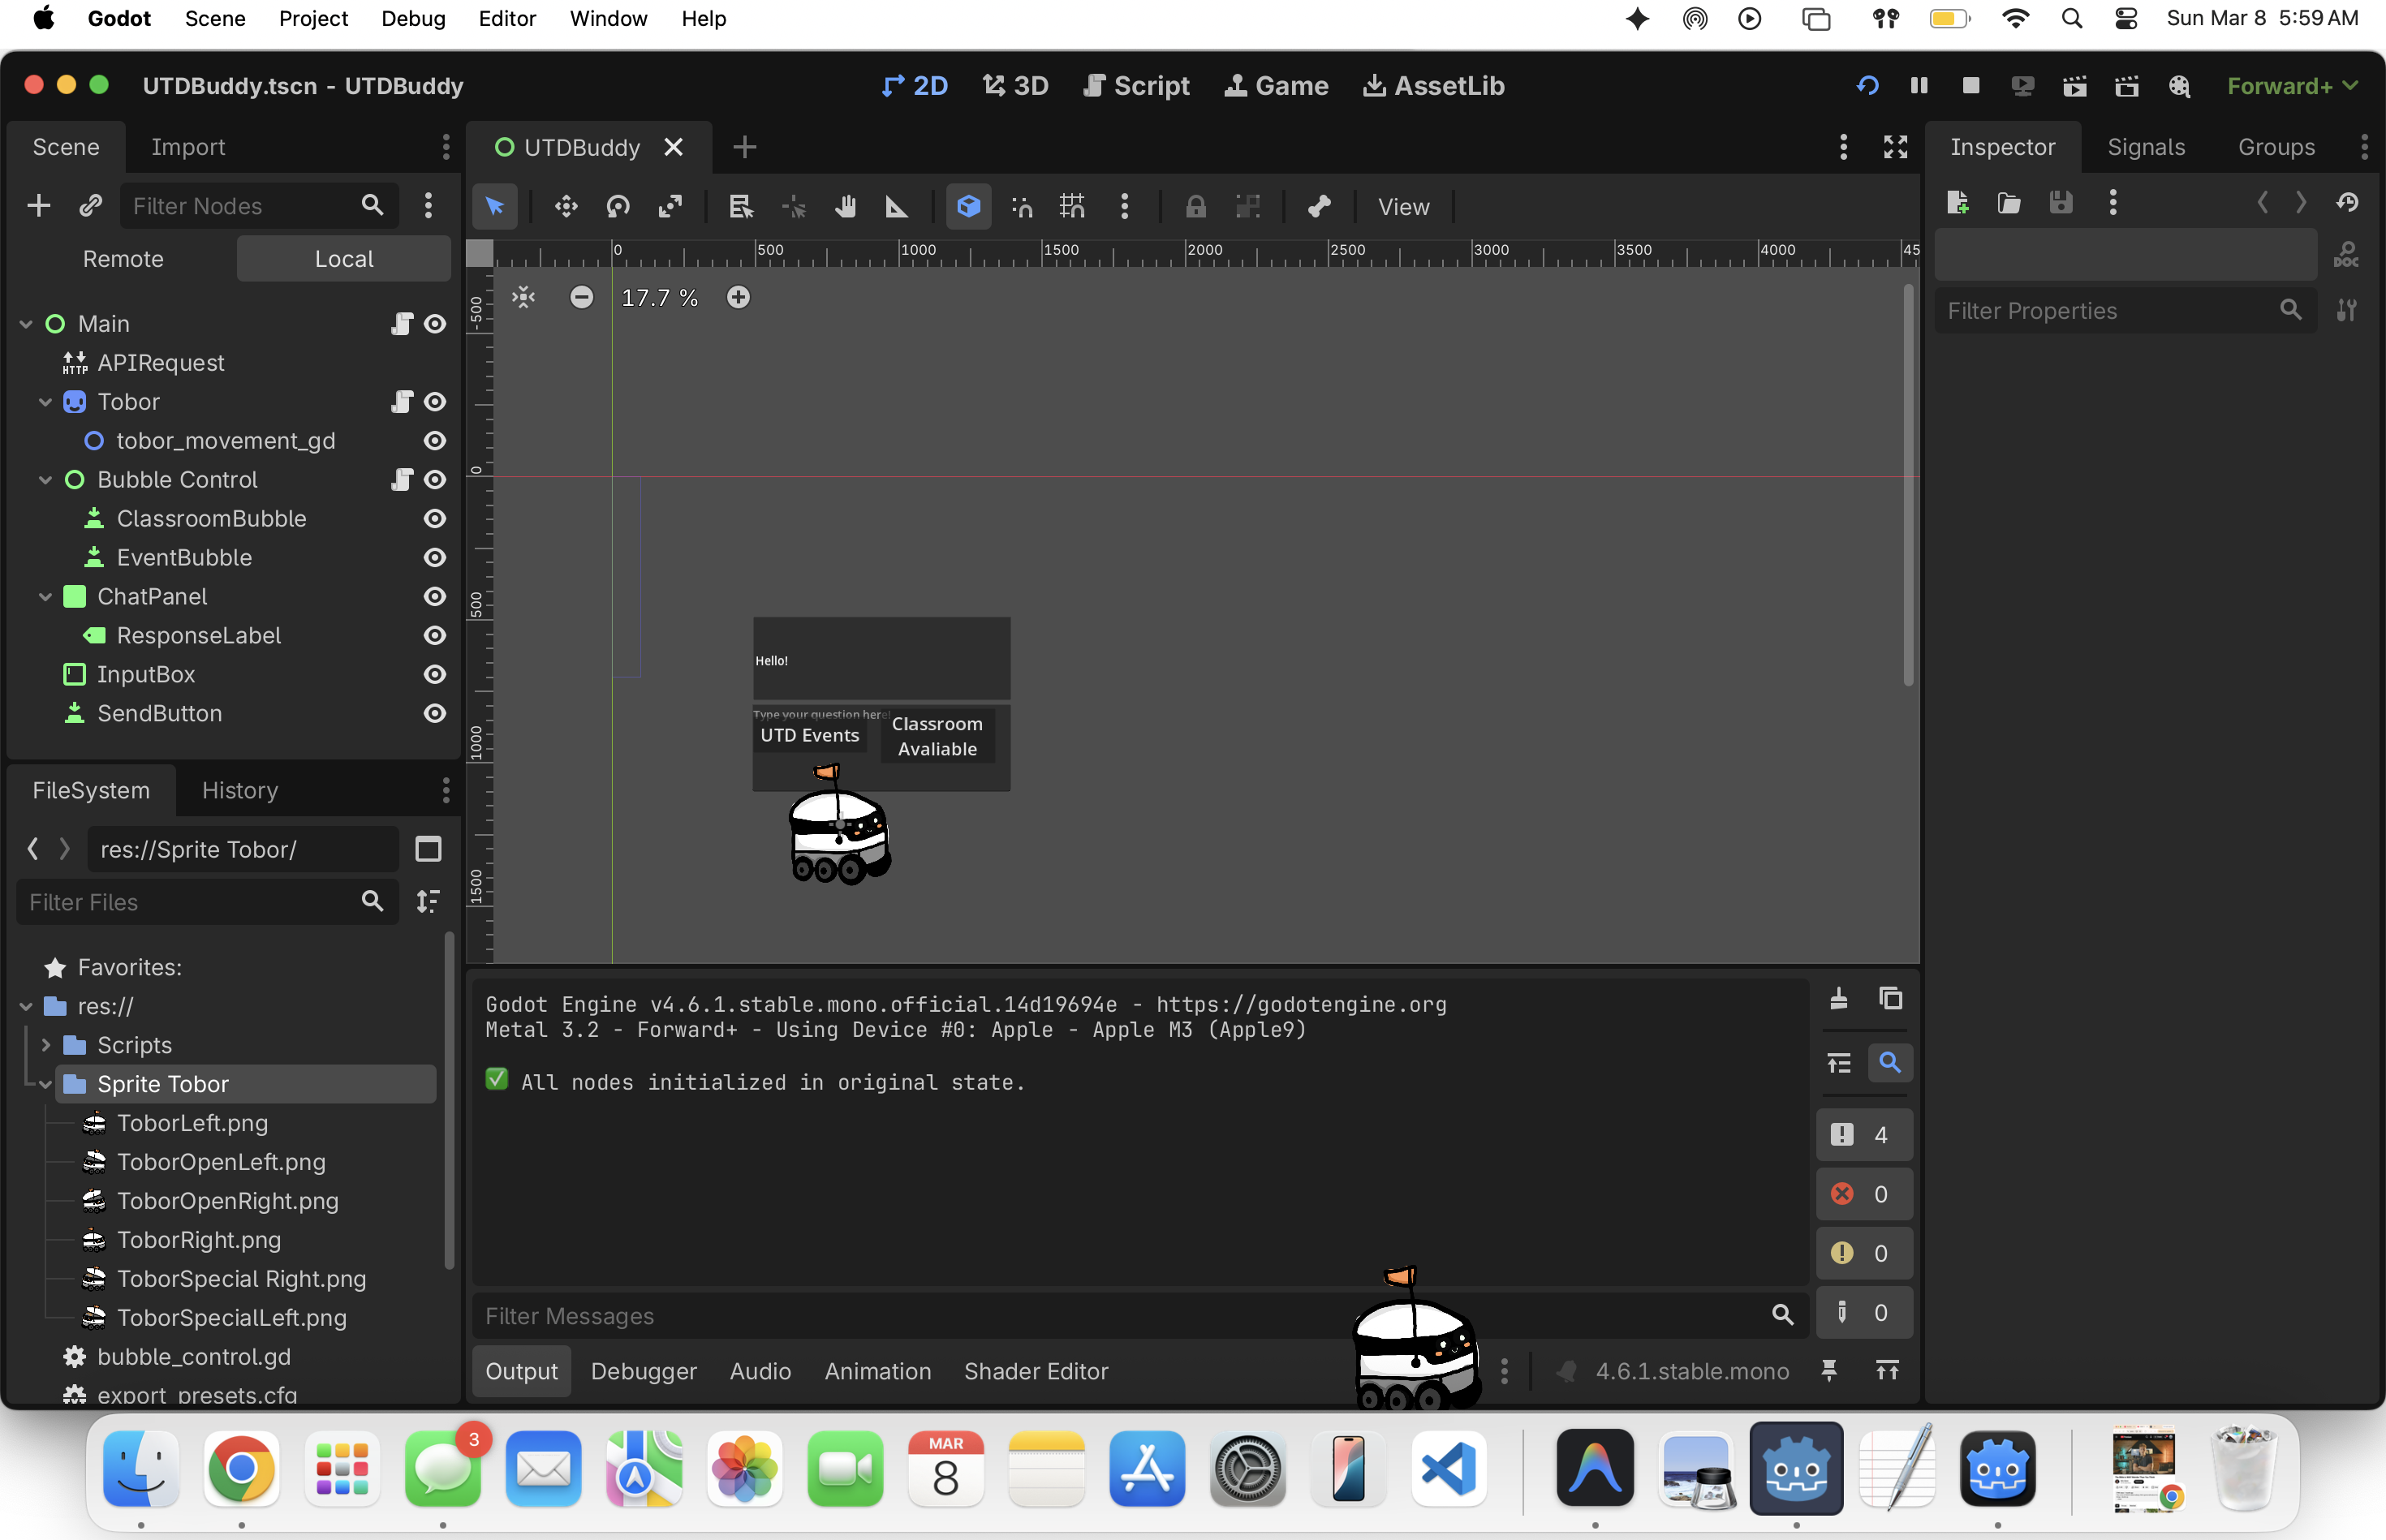This screenshot has width=2386, height=1540.
Task: Toggle visibility of EventBubble node
Action: point(434,558)
